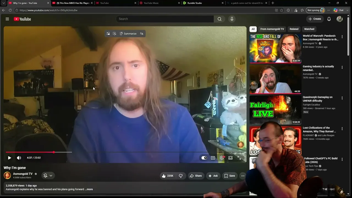This screenshot has height=198, width=352.
Task: Open options for Lost Civilizations of the Amazon video
Action: pos(342,129)
